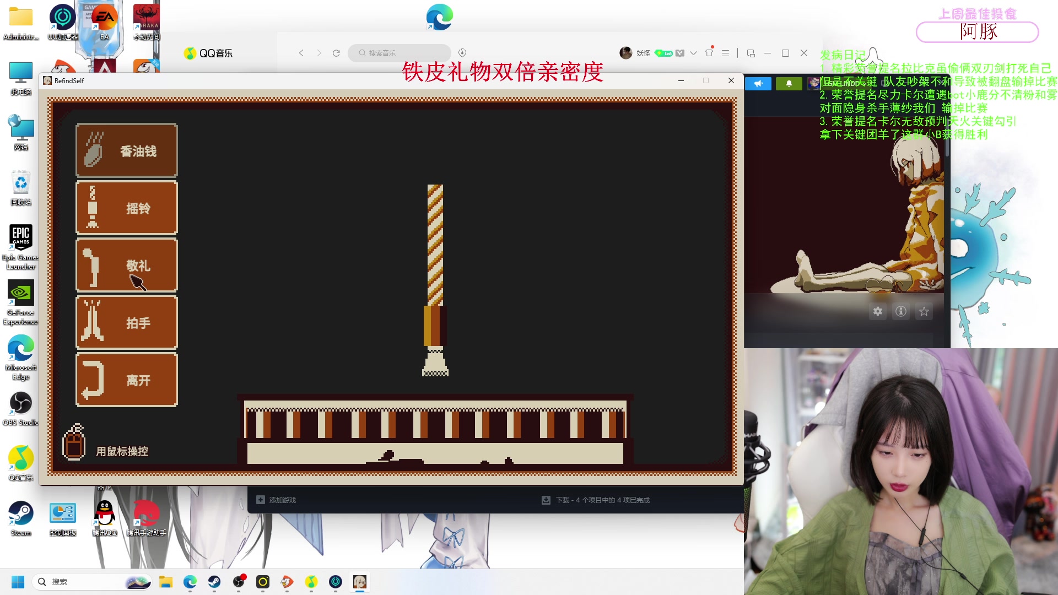Open 网络 desktop icon
The image size is (1058, 595).
(21, 133)
